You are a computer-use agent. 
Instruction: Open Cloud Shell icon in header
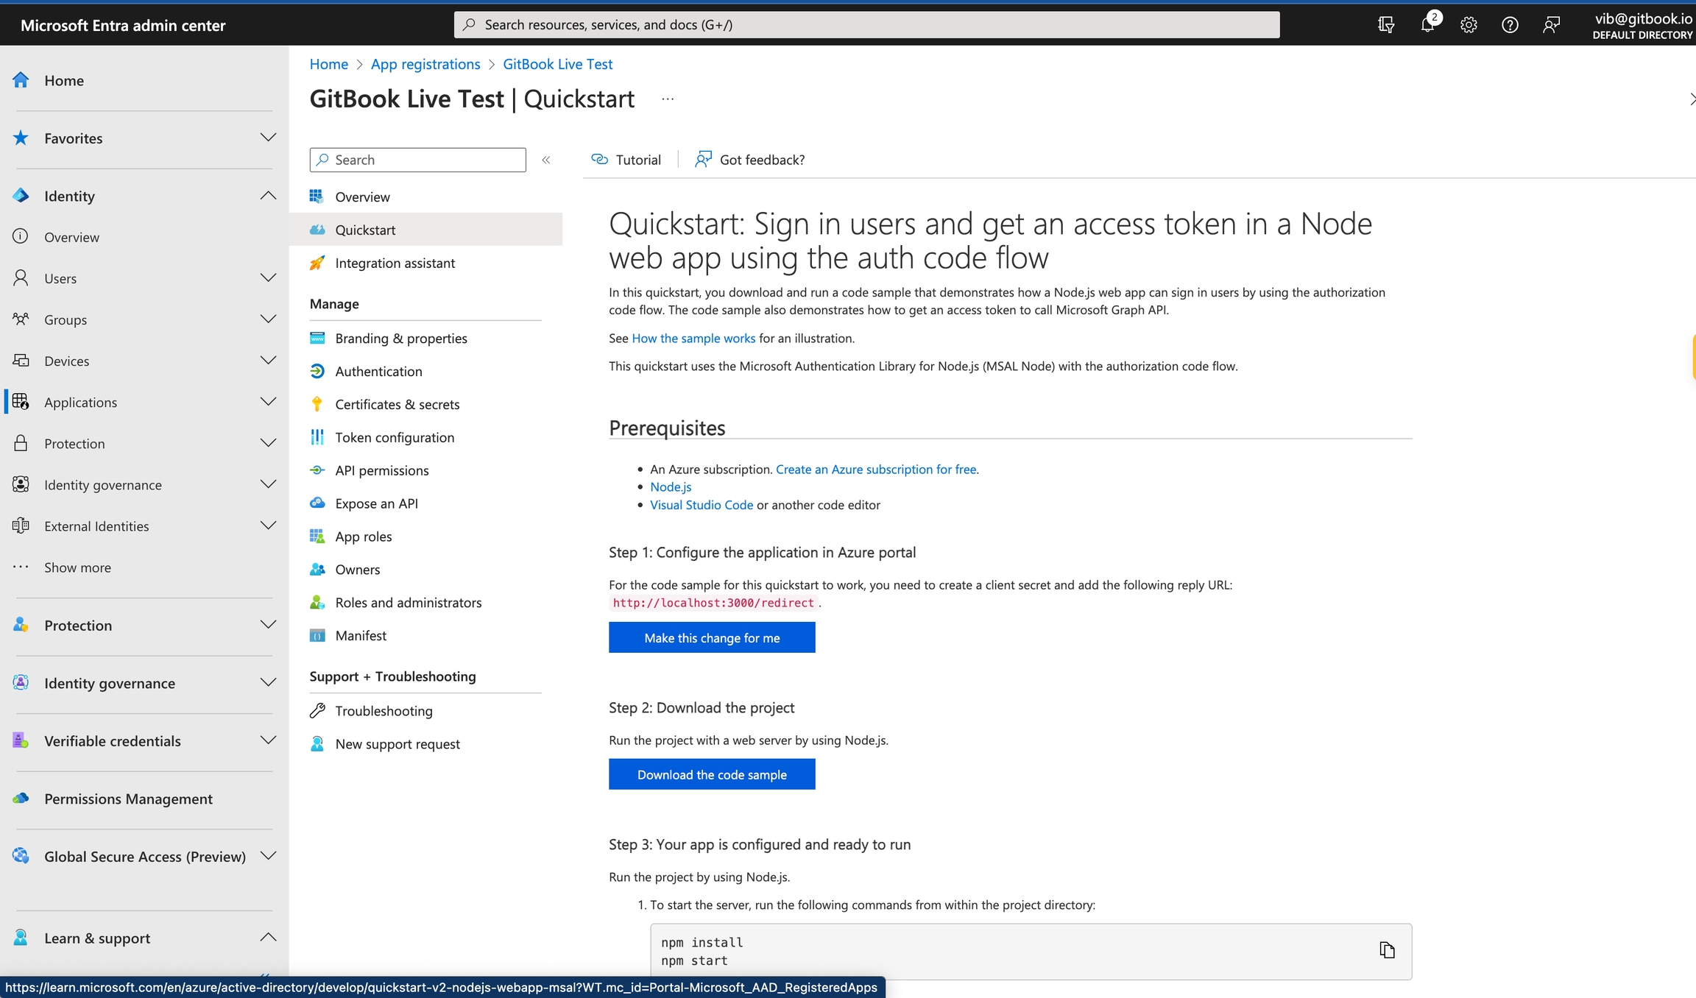[x=1386, y=25]
